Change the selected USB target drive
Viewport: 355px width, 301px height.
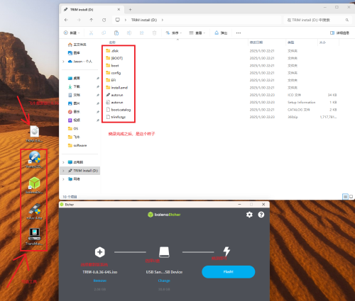(164, 280)
